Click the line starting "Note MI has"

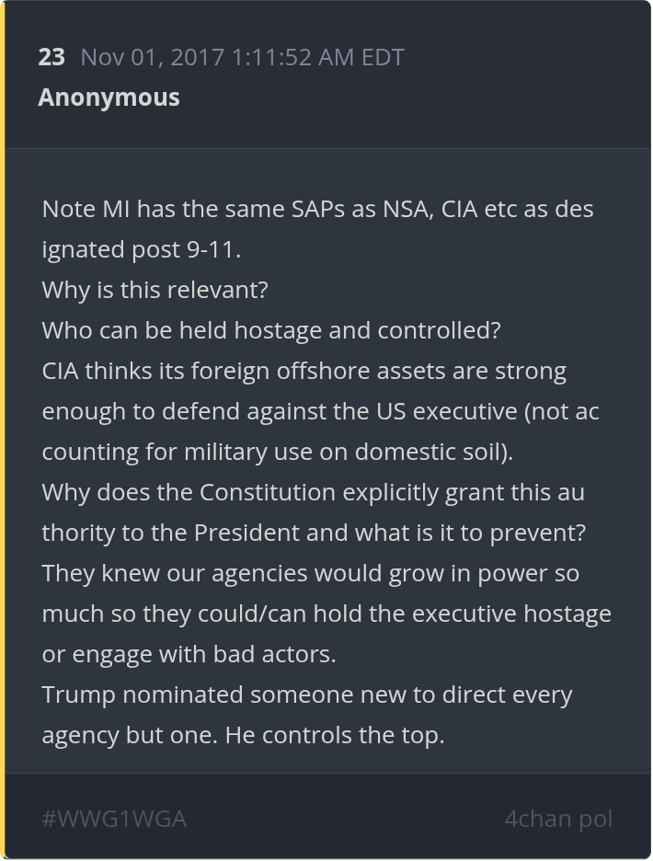point(317,209)
